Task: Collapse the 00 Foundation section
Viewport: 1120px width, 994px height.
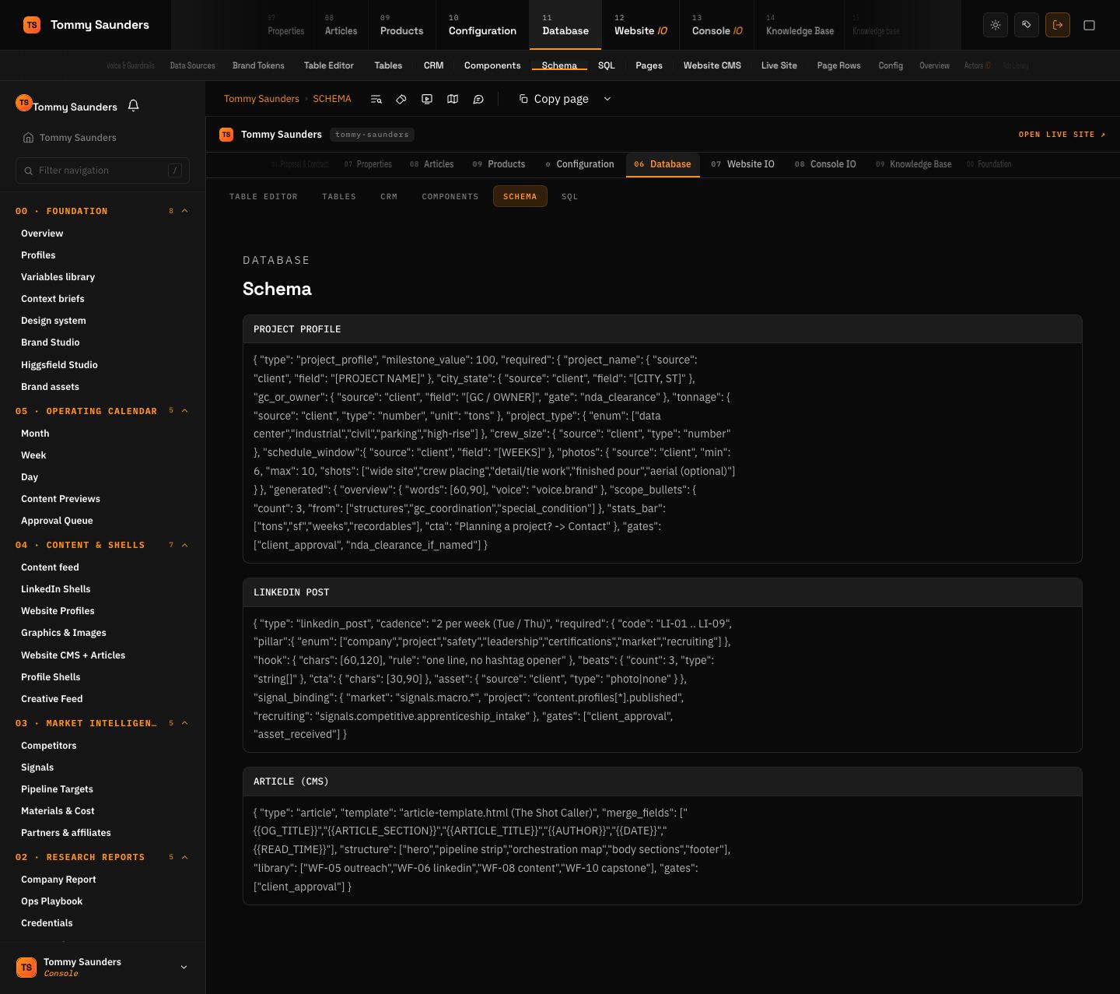Action: click(184, 211)
